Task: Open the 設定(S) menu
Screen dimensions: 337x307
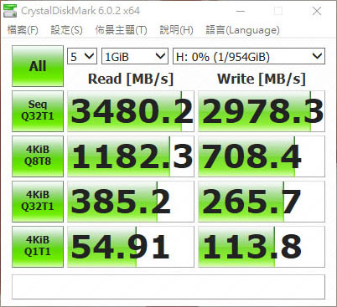Action: (x=66, y=30)
